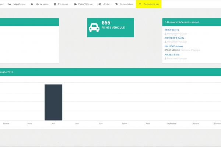Click the person icon under KHENNOUFA Kalila

tap(165, 42)
